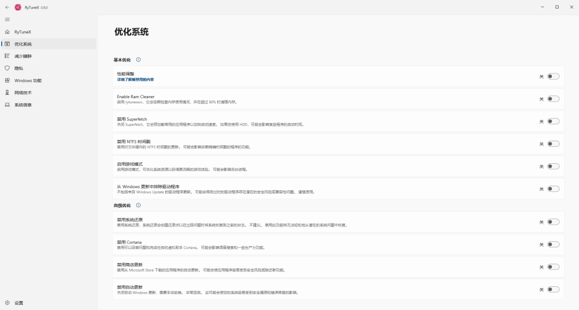Enable the Ram Cleaner switch

(x=553, y=99)
